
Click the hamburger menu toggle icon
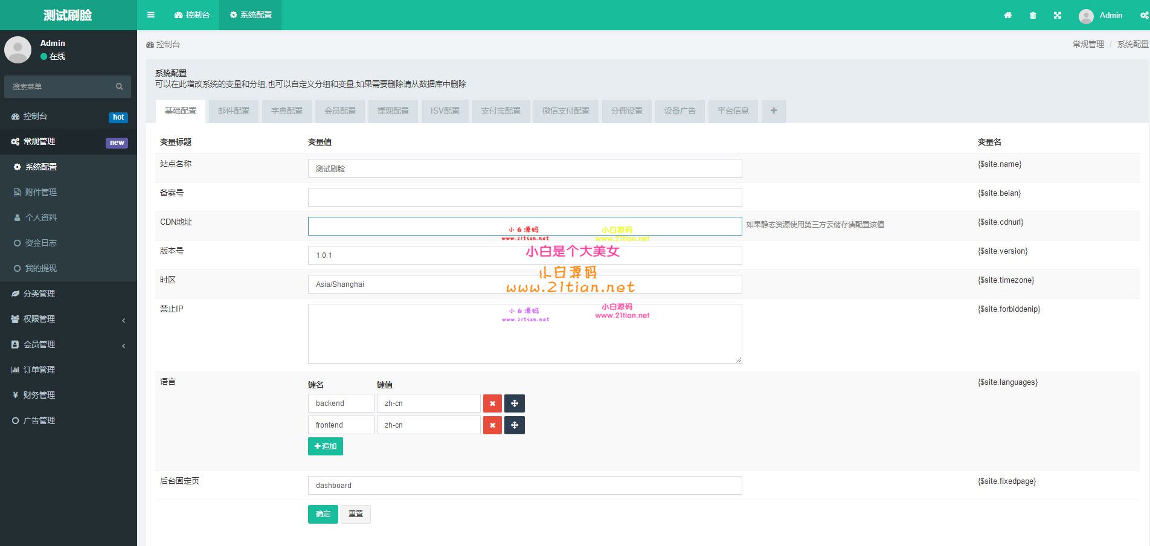pos(151,15)
